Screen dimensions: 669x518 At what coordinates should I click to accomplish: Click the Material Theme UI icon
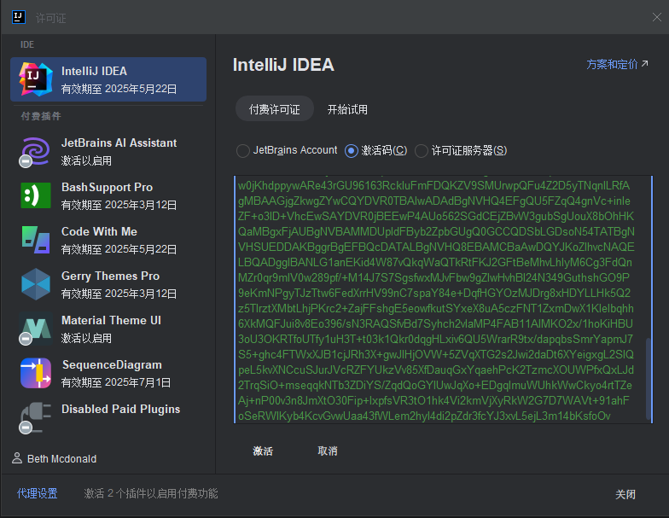pyautogui.click(x=36, y=329)
